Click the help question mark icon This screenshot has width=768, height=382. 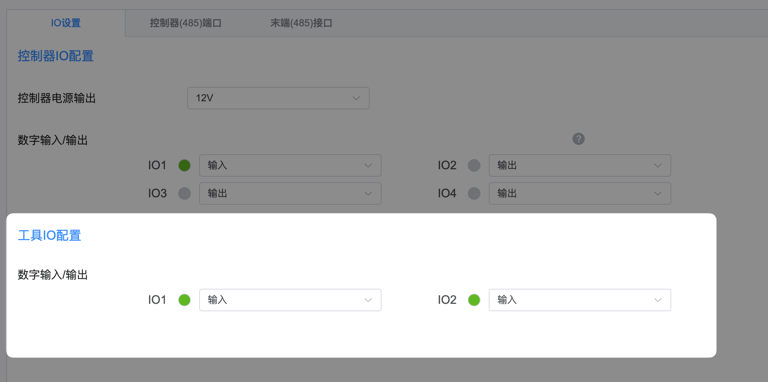click(578, 139)
